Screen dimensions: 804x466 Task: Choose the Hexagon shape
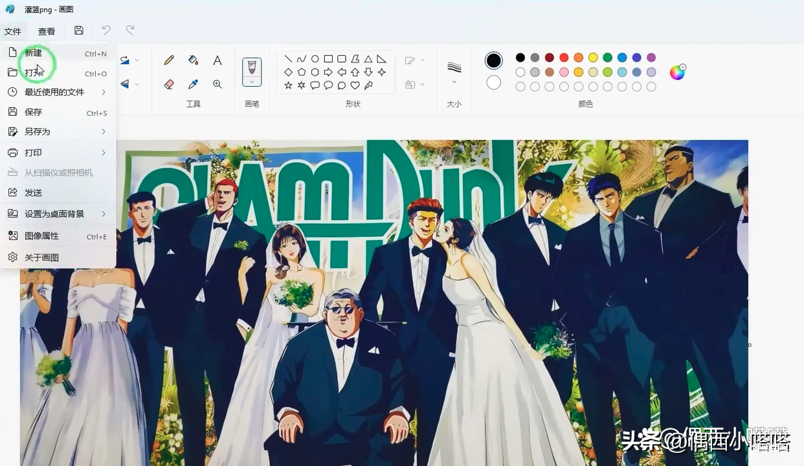[x=315, y=72]
